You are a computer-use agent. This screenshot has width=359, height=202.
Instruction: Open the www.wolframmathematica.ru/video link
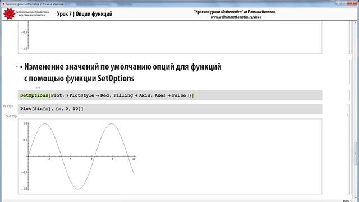point(236,17)
